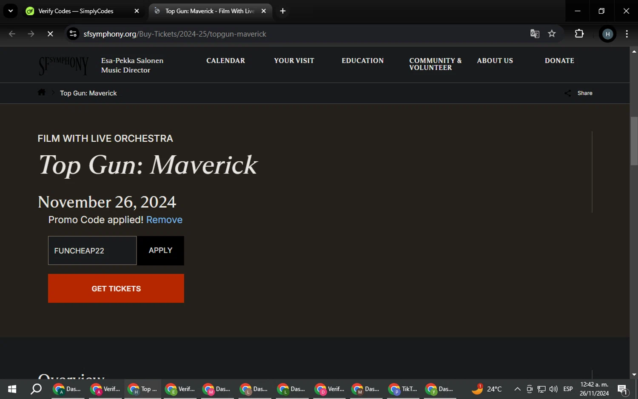Open the Chrome profile H avatar
The height and width of the screenshot is (399, 638).
[607, 34]
